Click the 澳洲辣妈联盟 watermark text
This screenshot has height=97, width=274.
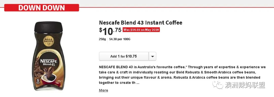tap(245, 85)
